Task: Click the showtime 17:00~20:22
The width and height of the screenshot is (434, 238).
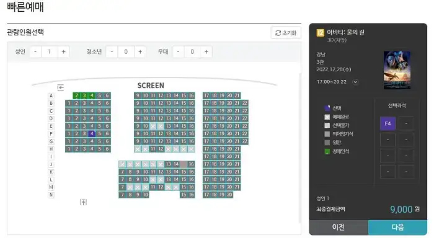Action: pyautogui.click(x=331, y=82)
